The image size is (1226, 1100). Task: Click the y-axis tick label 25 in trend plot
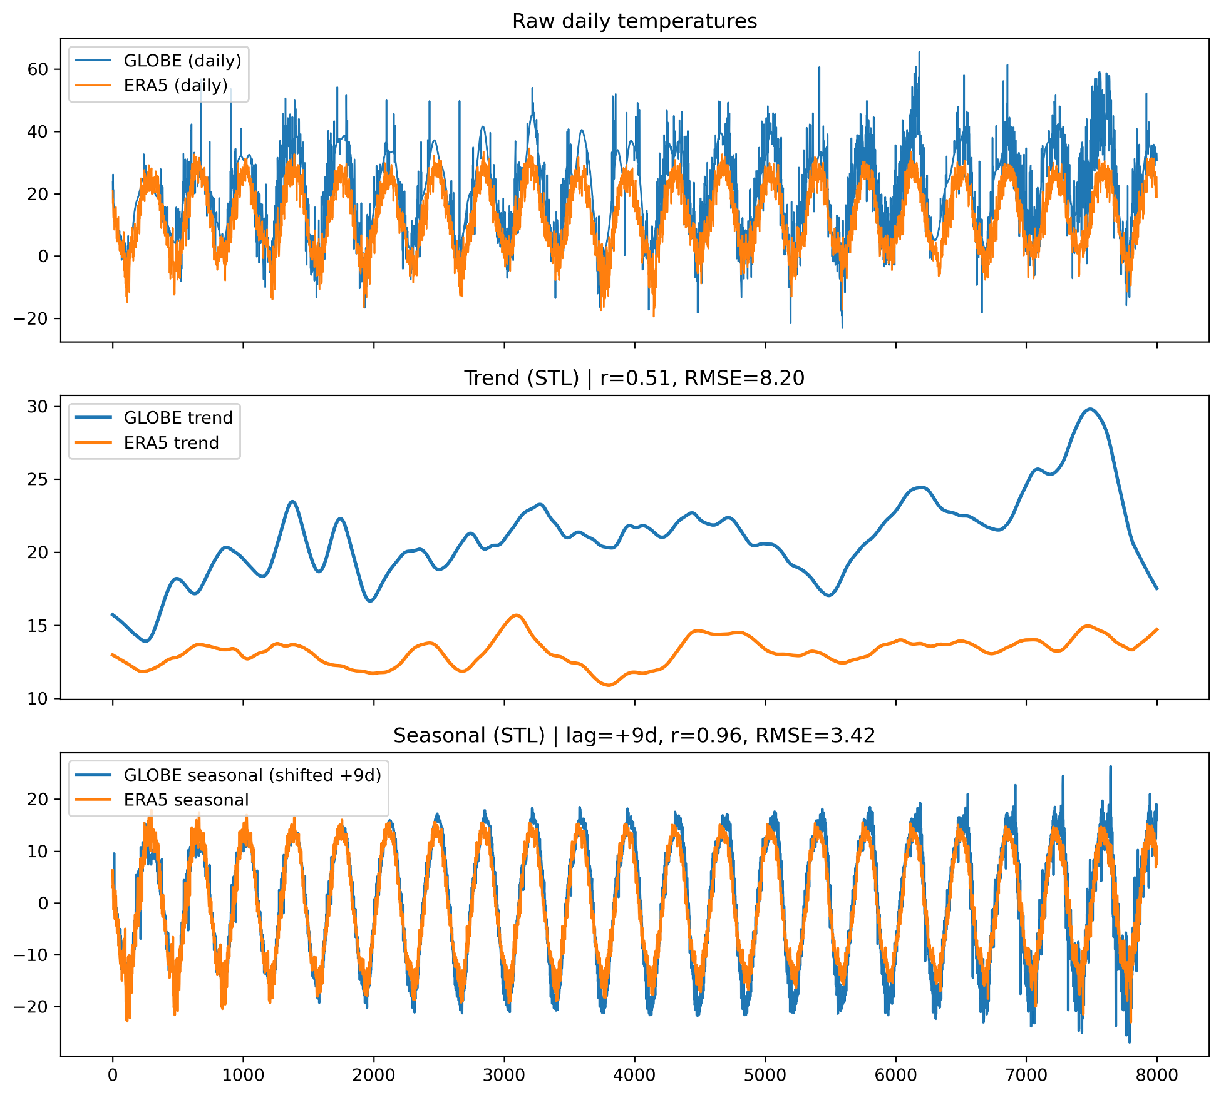pos(38,479)
